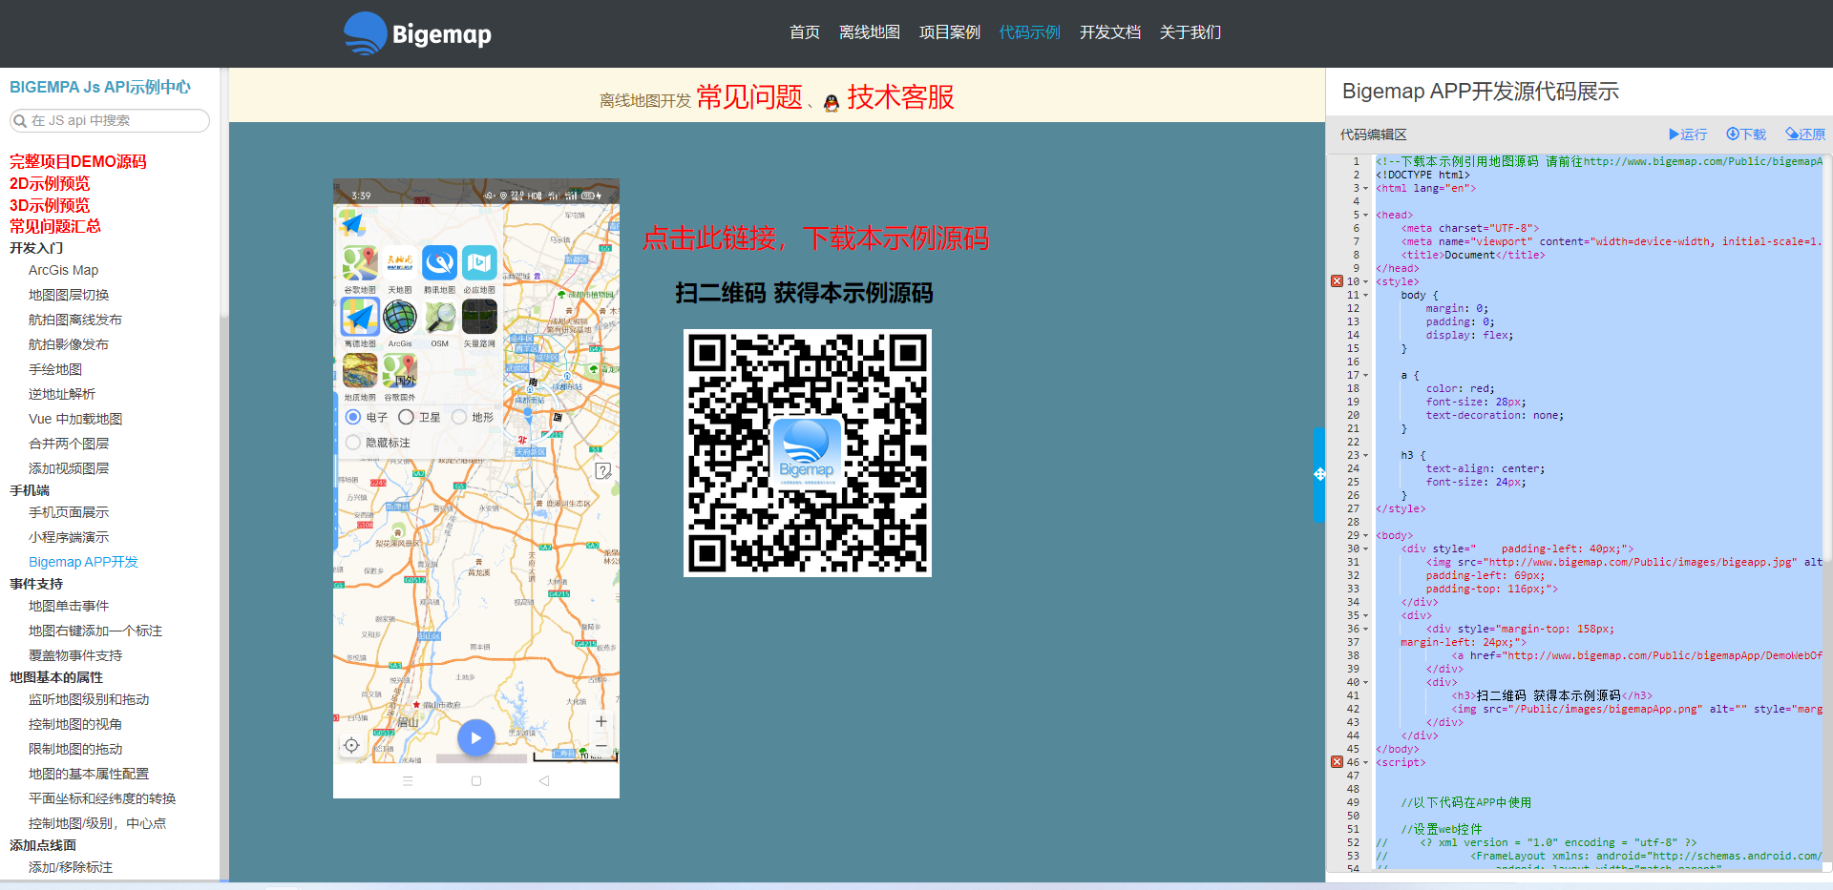
Task: Click the 开发入门 section heading
Action: click(x=36, y=248)
